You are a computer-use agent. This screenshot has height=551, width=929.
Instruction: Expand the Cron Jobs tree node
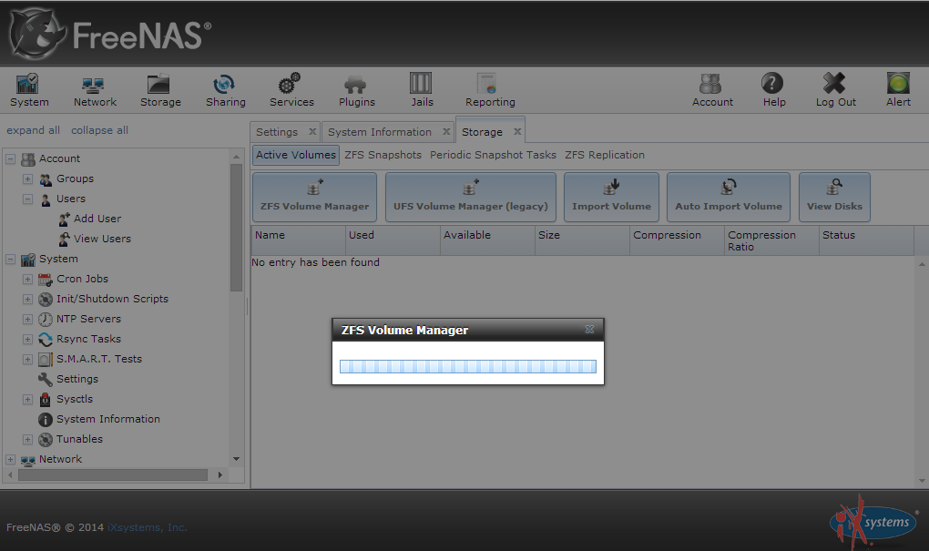click(x=28, y=279)
